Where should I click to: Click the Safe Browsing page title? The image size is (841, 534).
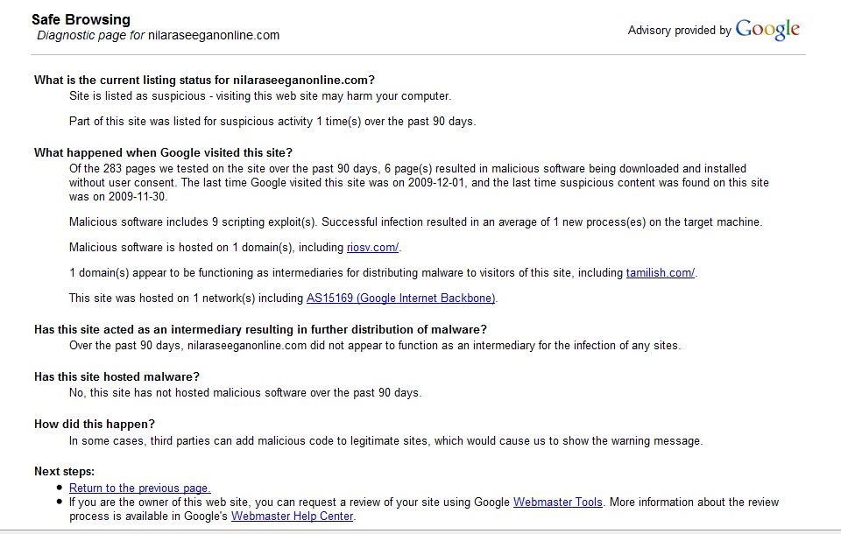[x=81, y=19]
